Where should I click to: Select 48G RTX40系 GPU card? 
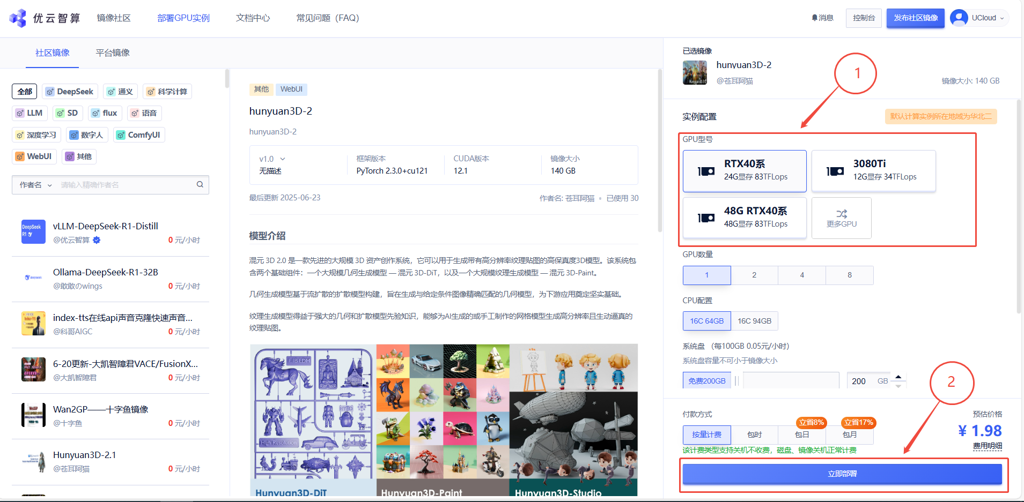tap(745, 218)
